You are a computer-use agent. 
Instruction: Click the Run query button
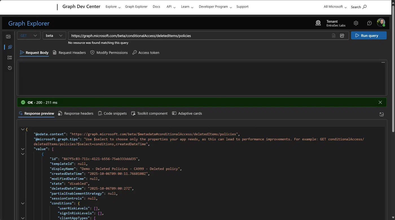tap(369, 35)
